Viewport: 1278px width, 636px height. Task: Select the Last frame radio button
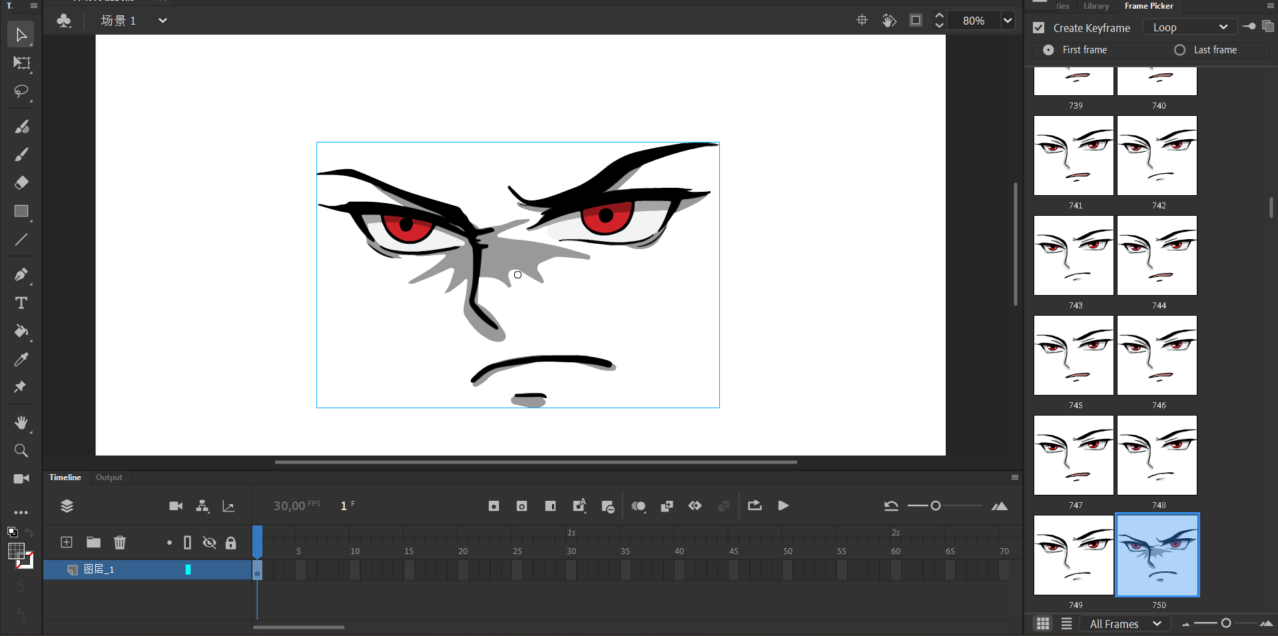pyautogui.click(x=1179, y=50)
